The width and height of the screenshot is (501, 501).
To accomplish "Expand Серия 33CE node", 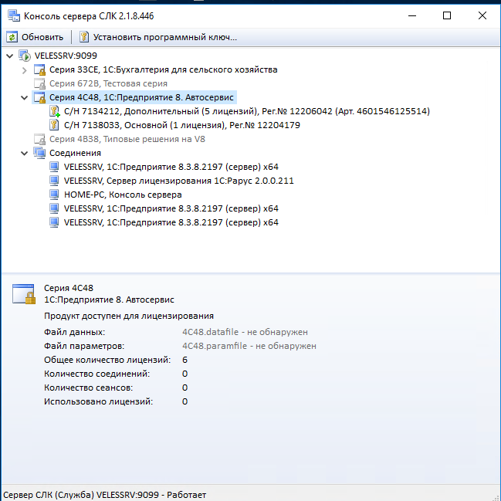I will point(25,70).
